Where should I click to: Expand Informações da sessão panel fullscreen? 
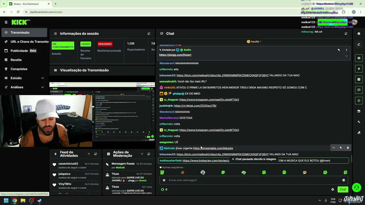point(149,34)
